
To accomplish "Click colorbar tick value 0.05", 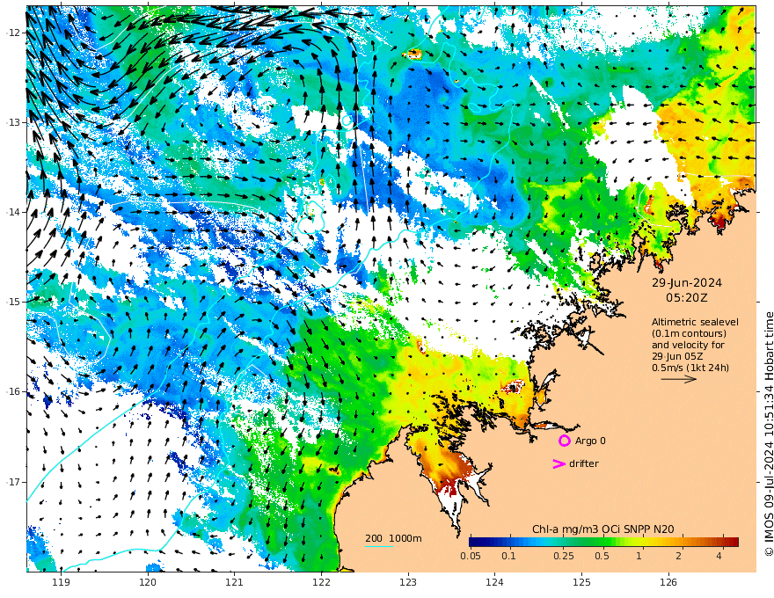I will [x=471, y=556].
